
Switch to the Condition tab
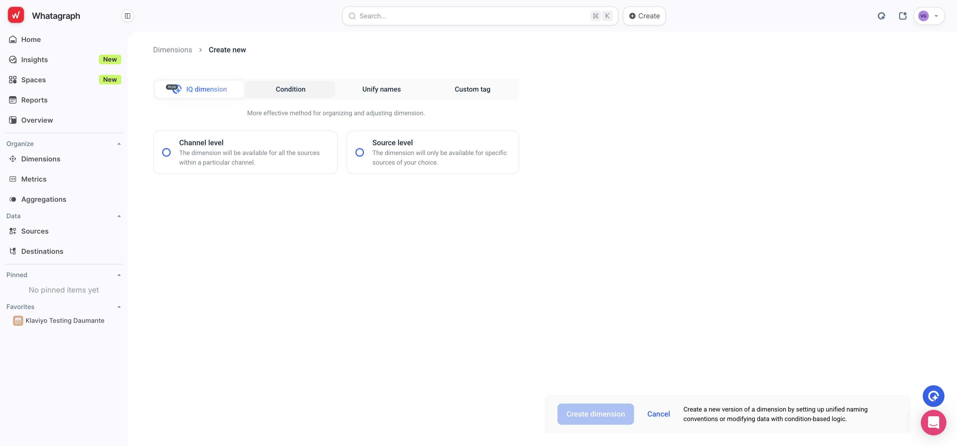tap(291, 89)
